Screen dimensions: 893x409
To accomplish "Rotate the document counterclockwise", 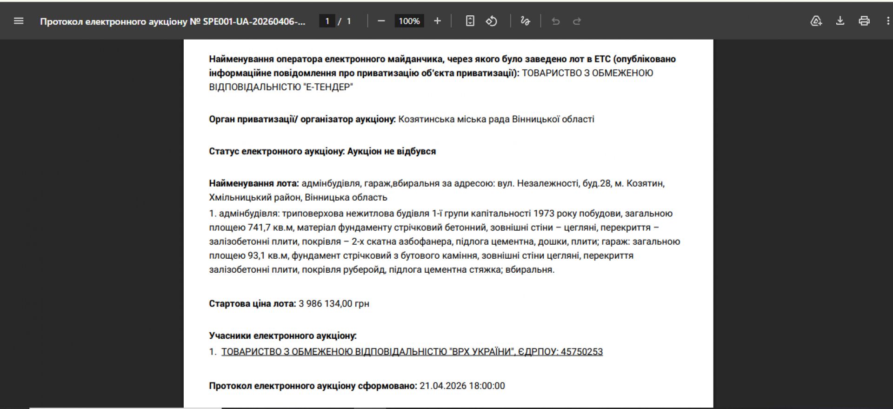I will click(492, 21).
